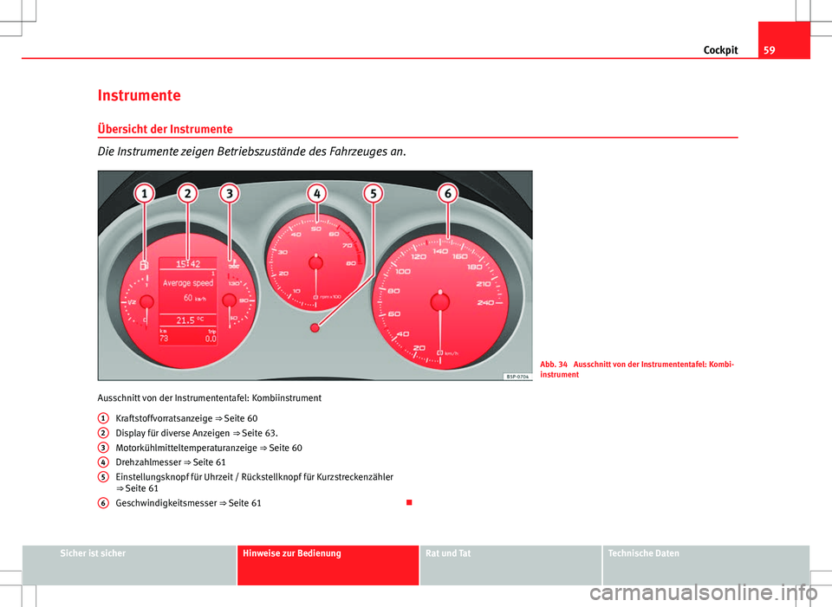Click the coolant temperature icon in the gauge
832x607 pixels.
[x=233, y=263]
